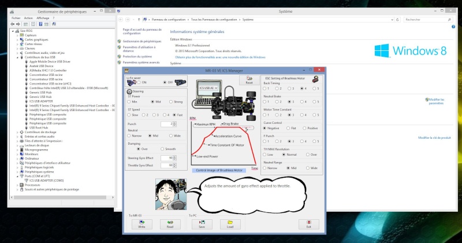The width and height of the screenshot is (462, 243).
Task: Open the Affichage menu in Device Manager
Action: pos(43,18)
